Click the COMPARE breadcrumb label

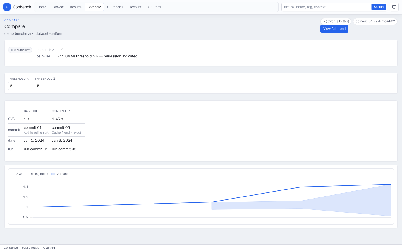pos(12,20)
